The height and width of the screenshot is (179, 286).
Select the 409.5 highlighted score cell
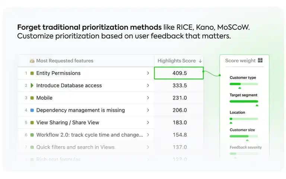pyautogui.click(x=179, y=73)
